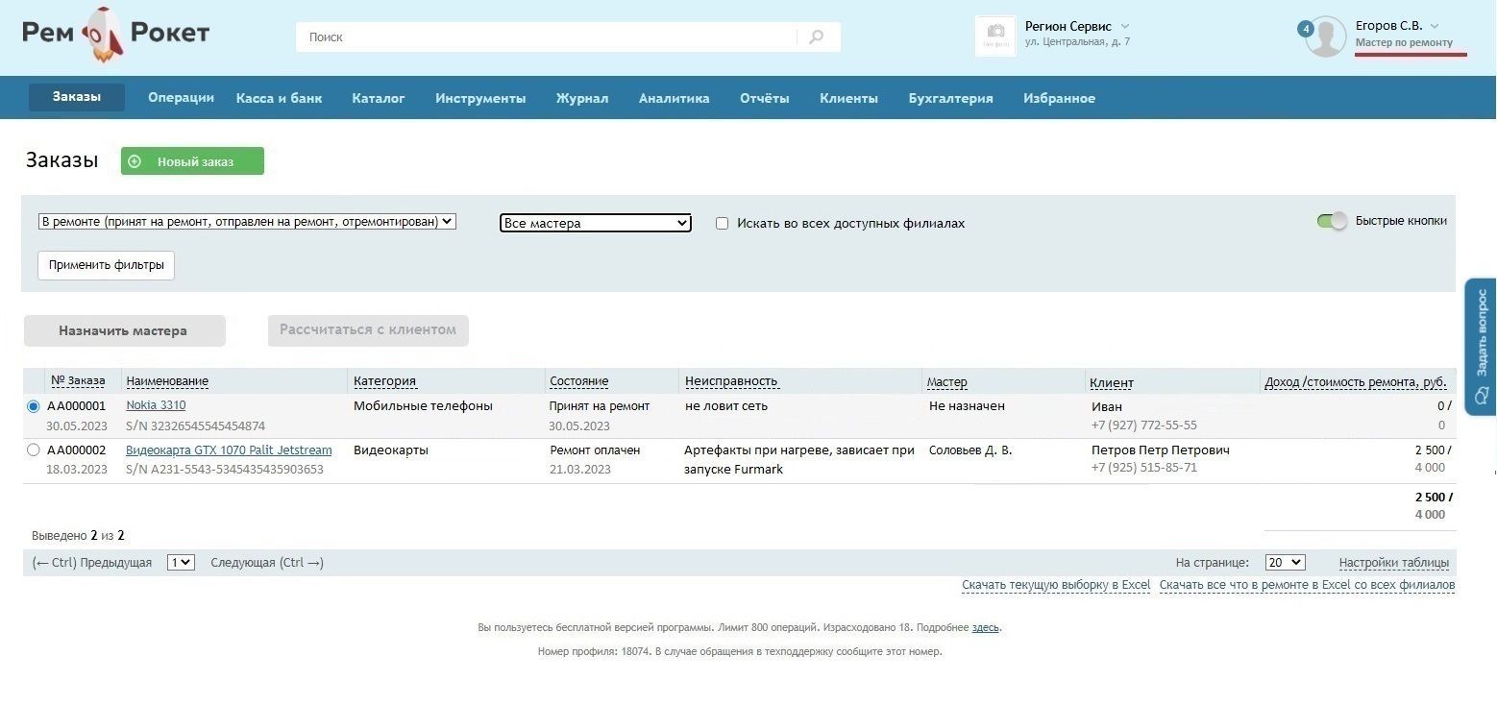Screen dimensions: 1497x705
Task: Click the Рассчитаться с клиентом button
Action: 368,329
